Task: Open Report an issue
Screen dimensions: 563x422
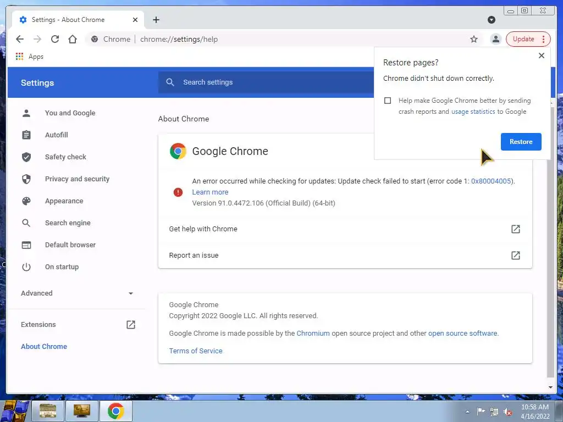Action: [345, 255]
